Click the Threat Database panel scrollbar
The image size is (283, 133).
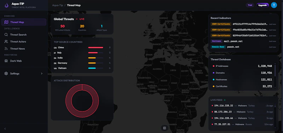[275, 70]
